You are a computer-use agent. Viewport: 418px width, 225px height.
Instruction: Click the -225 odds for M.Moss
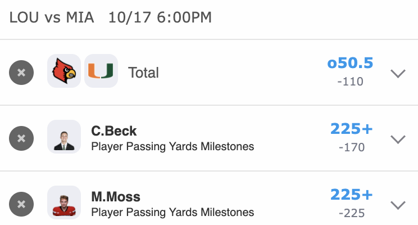pyautogui.click(x=351, y=213)
